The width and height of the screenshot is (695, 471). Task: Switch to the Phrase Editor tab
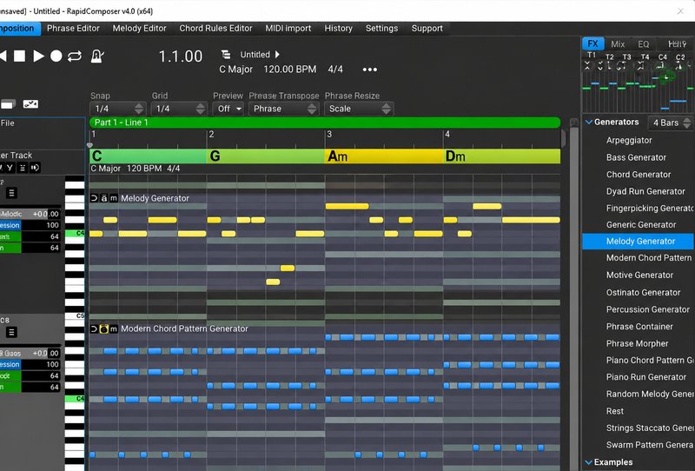(73, 29)
